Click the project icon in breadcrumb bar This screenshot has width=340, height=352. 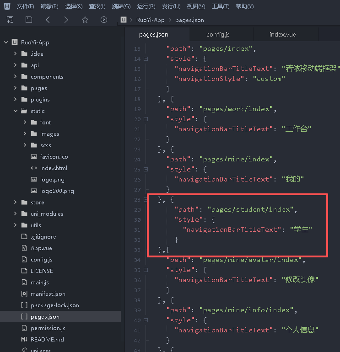[x=124, y=20]
